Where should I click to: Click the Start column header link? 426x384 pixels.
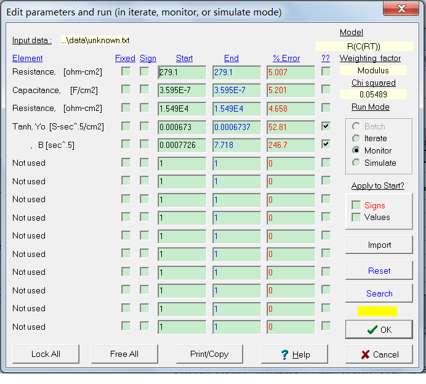tap(184, 58)
